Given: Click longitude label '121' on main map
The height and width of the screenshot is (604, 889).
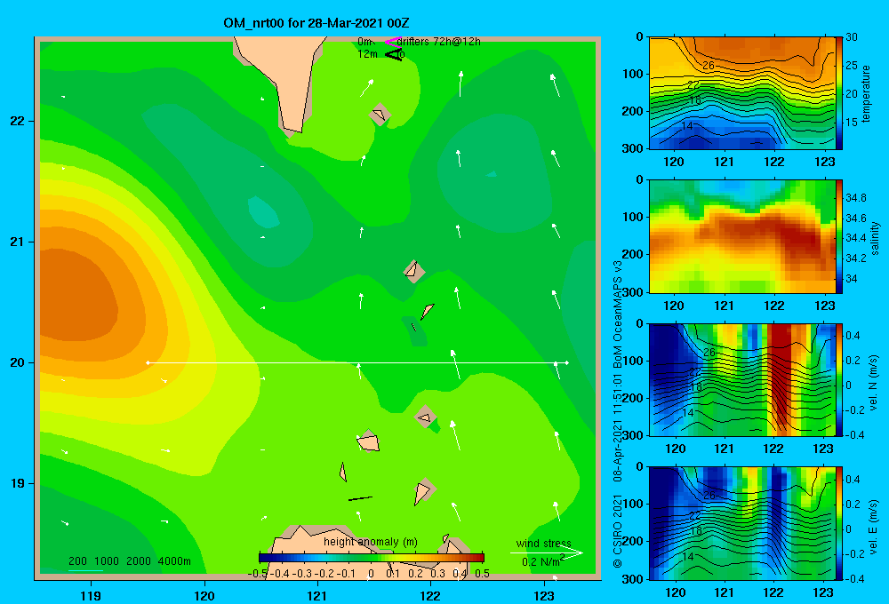Looking at the screenshot, I should point(317,595).
